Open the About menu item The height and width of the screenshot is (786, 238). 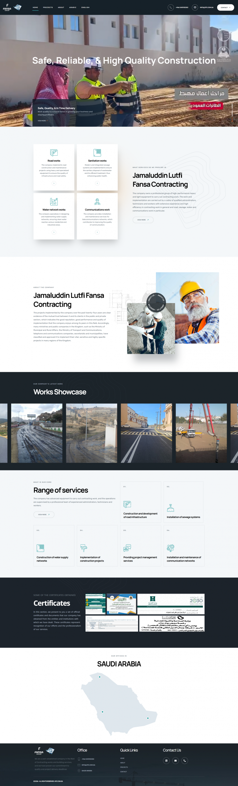[x=61, y=7]
